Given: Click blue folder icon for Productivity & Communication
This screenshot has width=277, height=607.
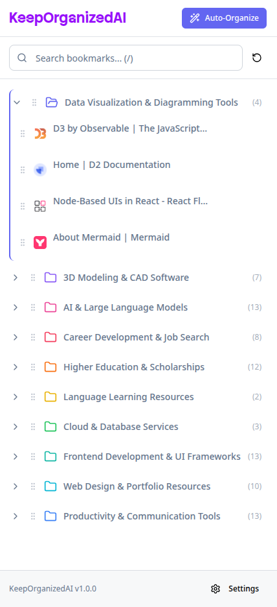Looking at the screenshot, I should click(x=50, y=516).
